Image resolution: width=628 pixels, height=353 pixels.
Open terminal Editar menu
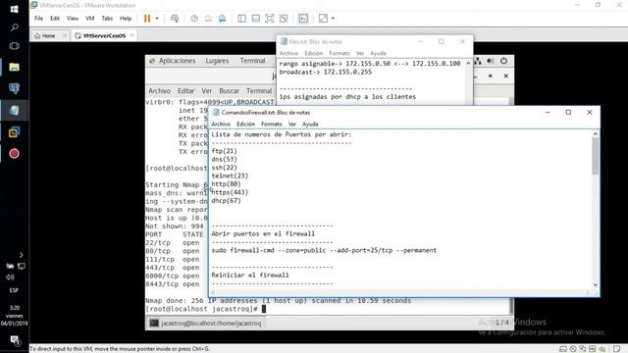[x=185, y=91]
